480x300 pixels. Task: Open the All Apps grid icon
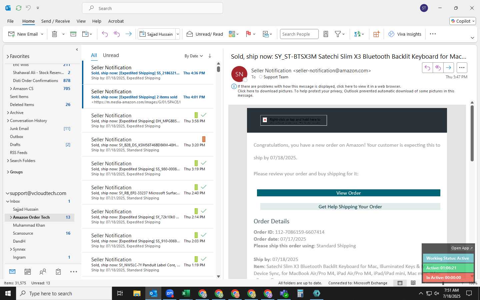[x=376, y=34]
